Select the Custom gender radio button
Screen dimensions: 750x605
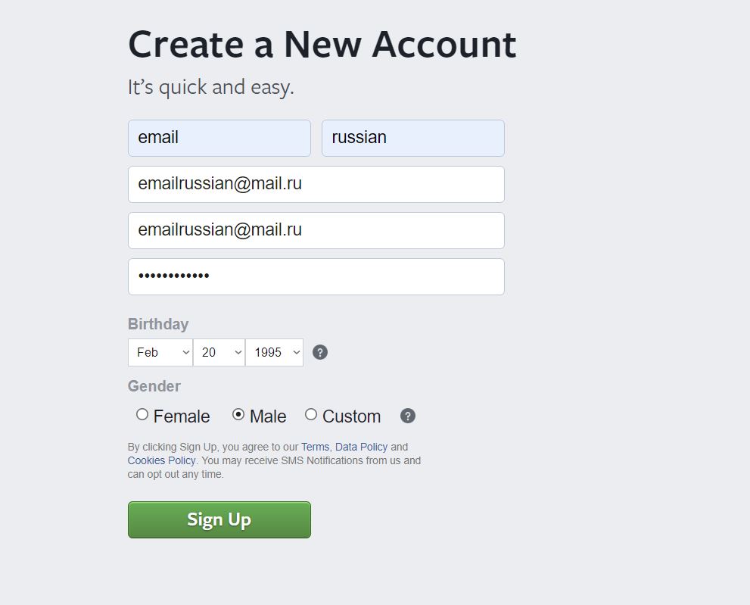(x=311, y=414)
